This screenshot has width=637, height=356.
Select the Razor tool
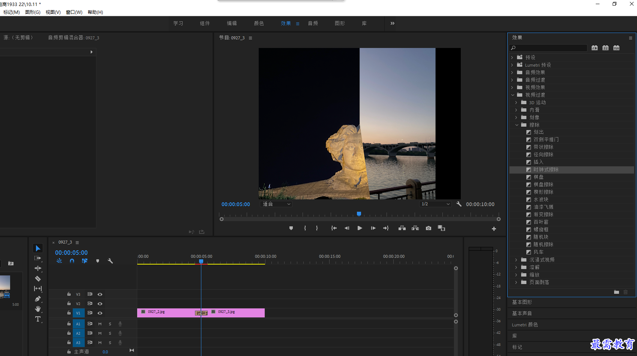[x=38, y=278]
